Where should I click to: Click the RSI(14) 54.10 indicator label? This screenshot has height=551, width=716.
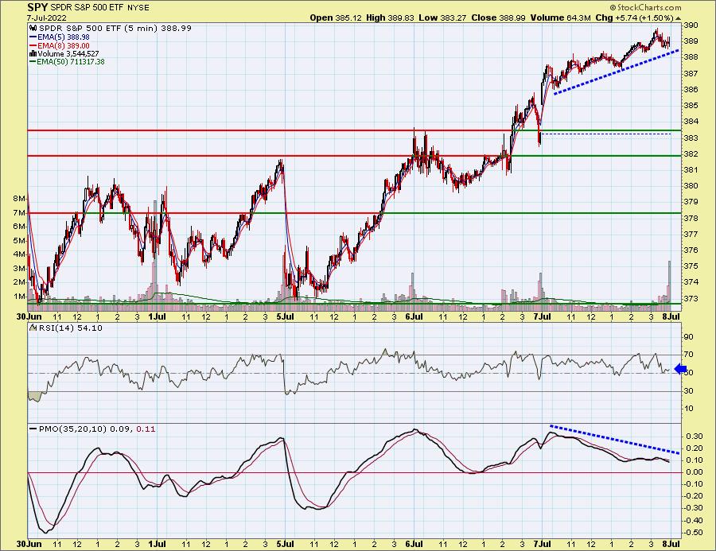tap(70, 328)
